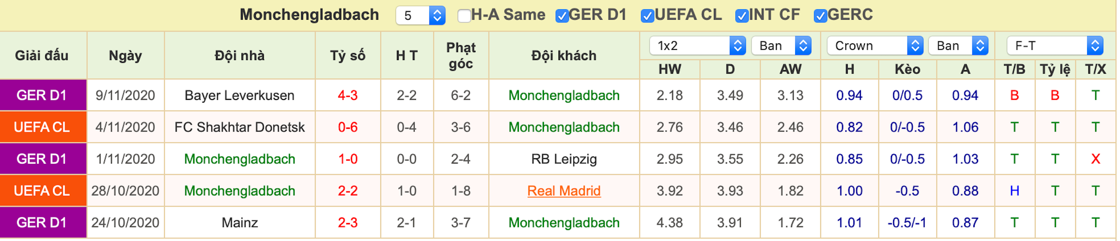Click the 2-3 score of Mainz match
1120x241 pixels.
coord(347,223)
